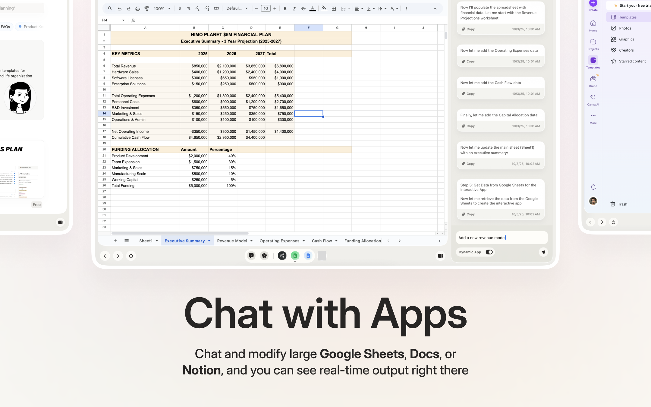Expand the Default font dropdown

pyautogui.click(x=237, y=8)
